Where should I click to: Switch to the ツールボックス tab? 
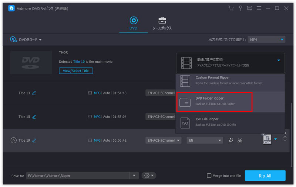coord(162,23)
